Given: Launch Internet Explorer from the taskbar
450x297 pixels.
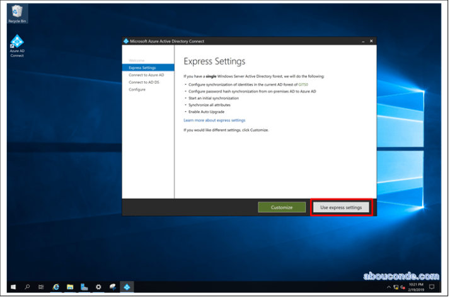Looking at the screenshot, I should pos(56,287).
